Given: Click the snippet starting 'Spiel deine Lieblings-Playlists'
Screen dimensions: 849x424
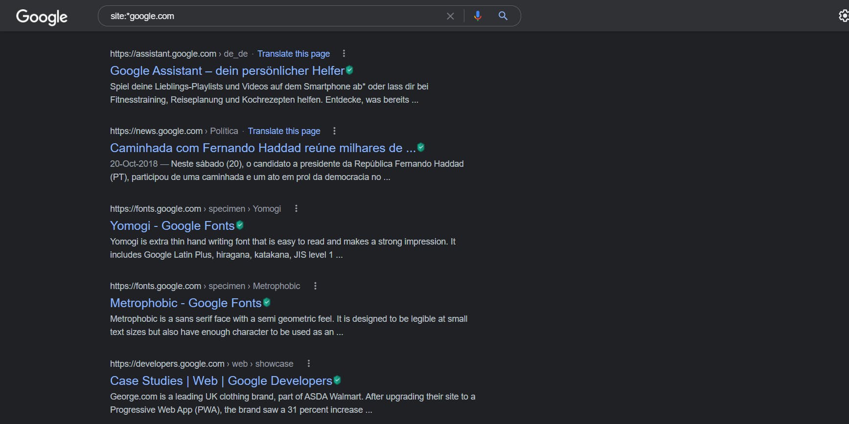Looking at the screenshot, I should click(269, 93).
